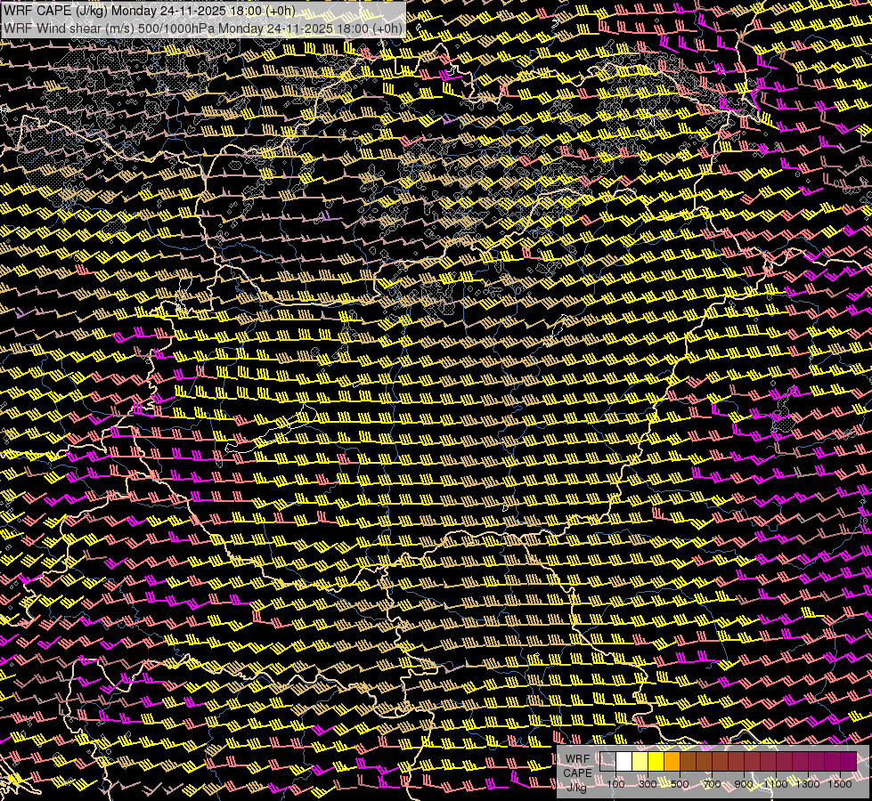Click the 900 legend scale value
The image size is (872, 801).
click(744, 784)
